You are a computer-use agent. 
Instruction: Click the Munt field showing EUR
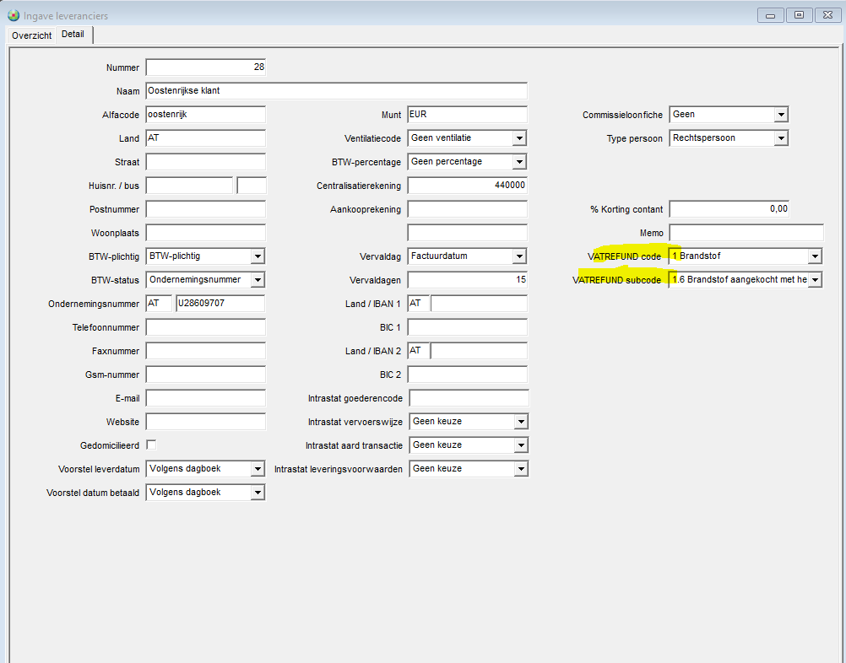click(467, 114)
